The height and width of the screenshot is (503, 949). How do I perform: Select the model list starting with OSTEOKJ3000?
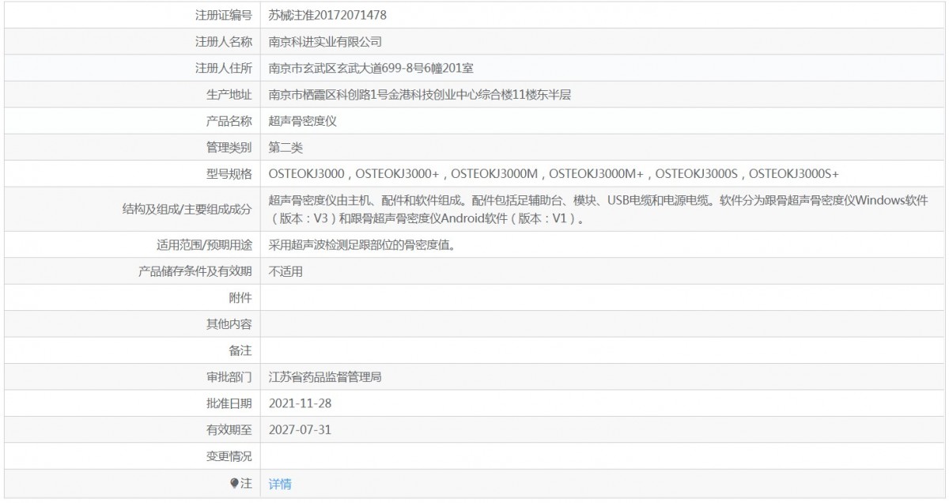[x=554, y=173]
